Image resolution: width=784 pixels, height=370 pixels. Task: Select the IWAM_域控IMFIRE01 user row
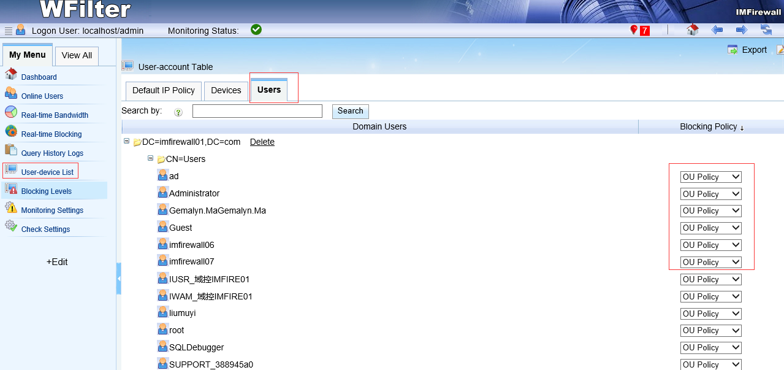(211, 296)
